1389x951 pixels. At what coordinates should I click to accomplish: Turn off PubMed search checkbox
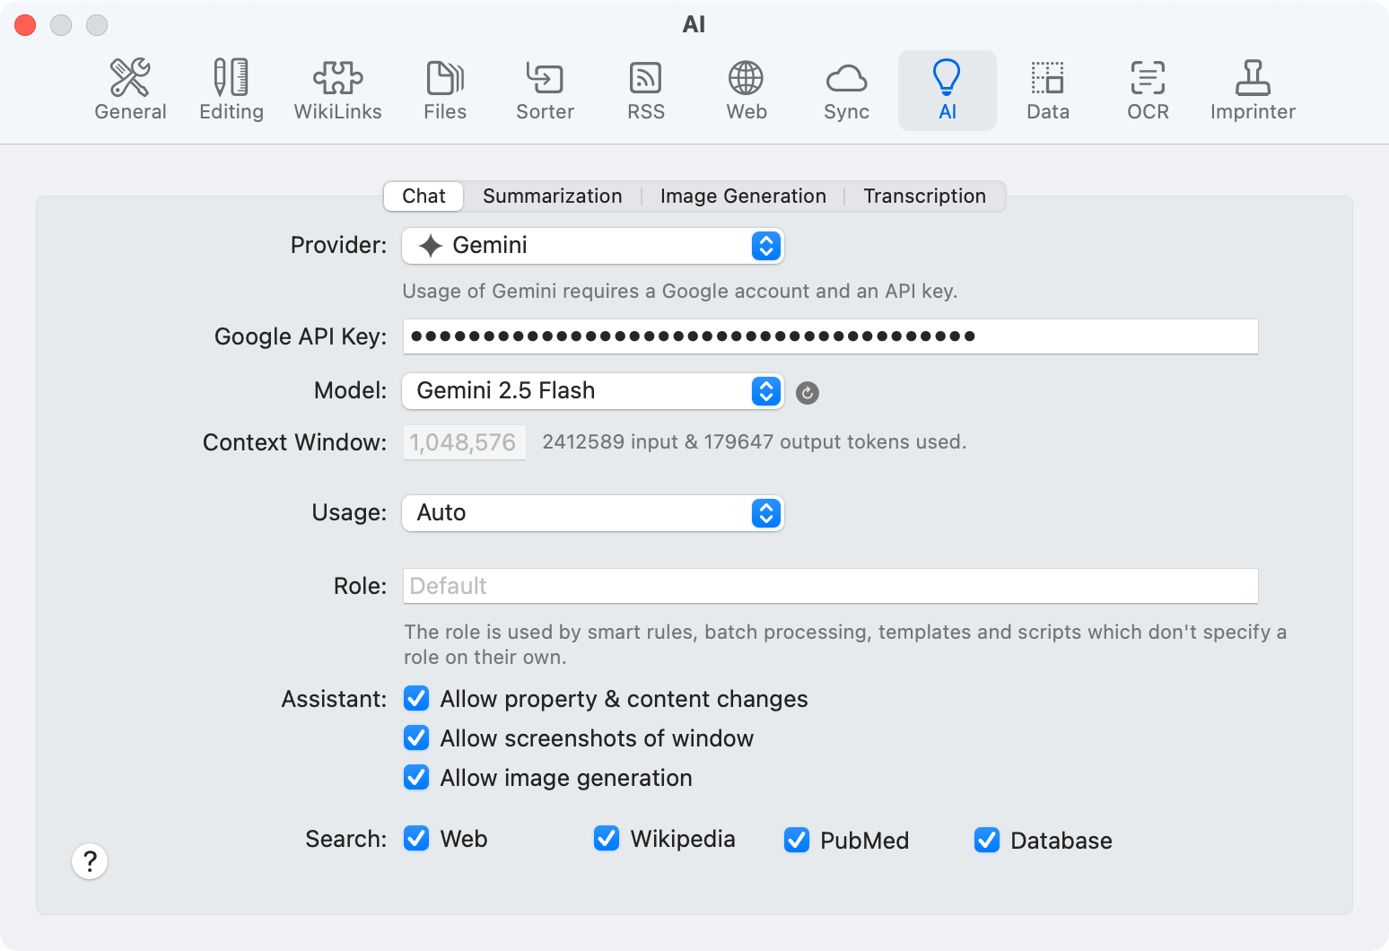(797, 840)
